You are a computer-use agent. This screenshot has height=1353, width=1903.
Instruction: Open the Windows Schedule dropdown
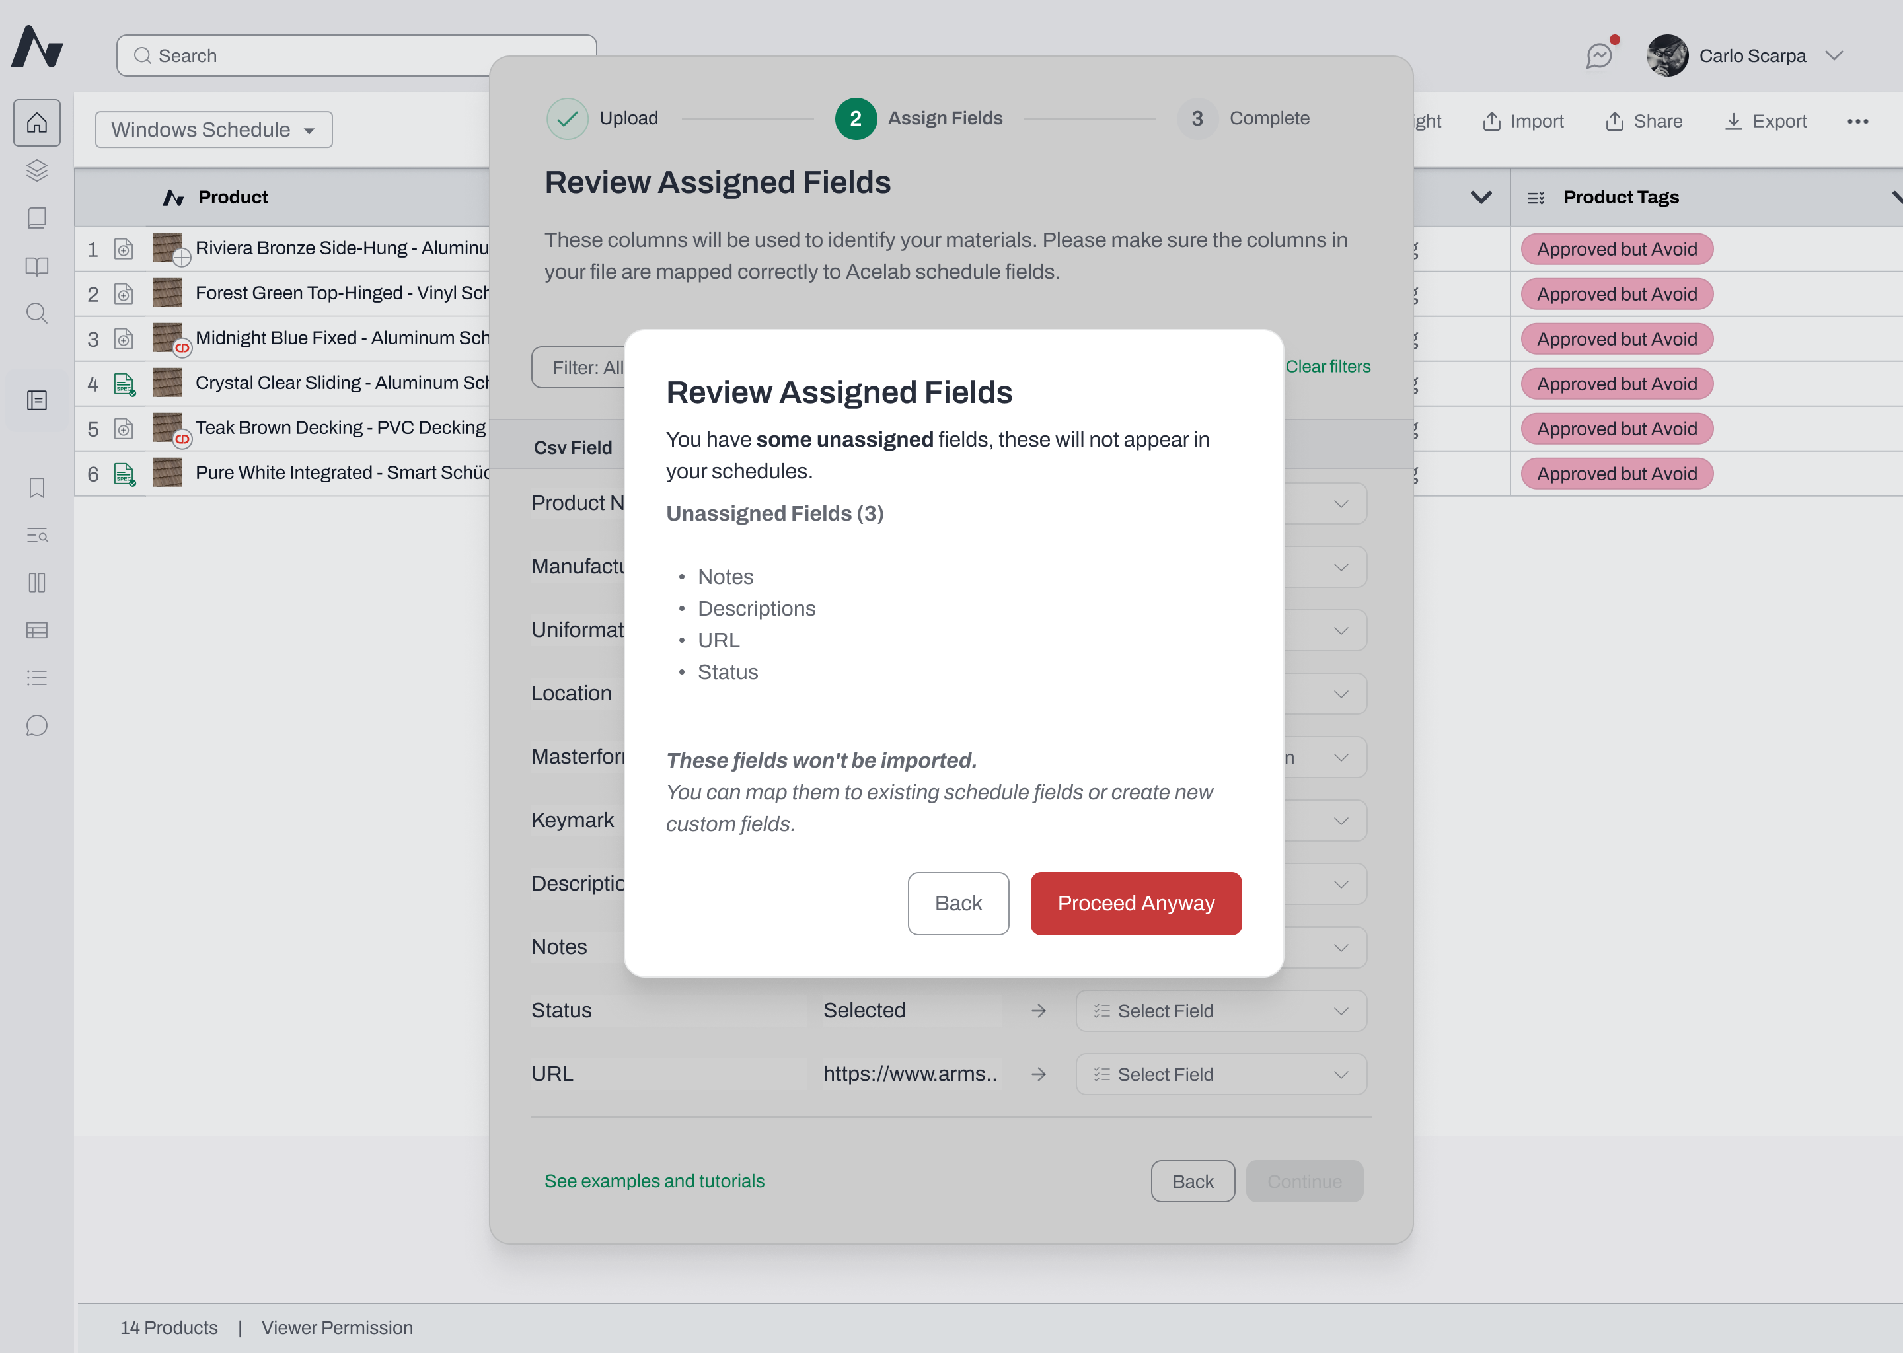point(213,130)
